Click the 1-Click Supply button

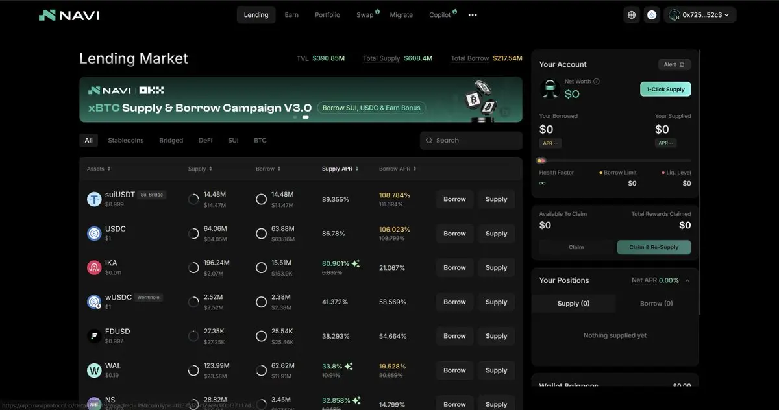tap(665, 90)
